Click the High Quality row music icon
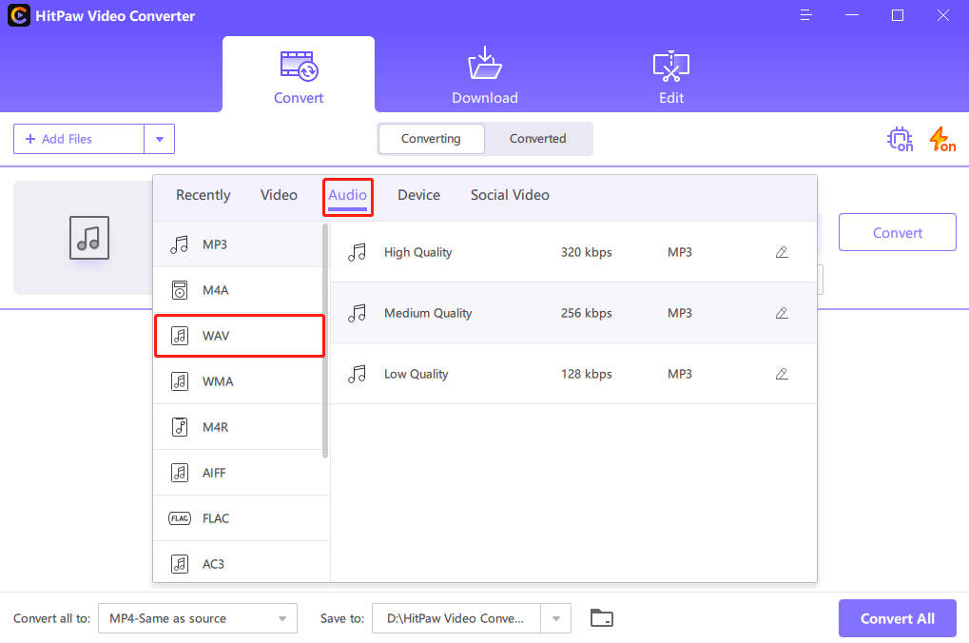The image size is (969, 643). click(x=357, y=252)
